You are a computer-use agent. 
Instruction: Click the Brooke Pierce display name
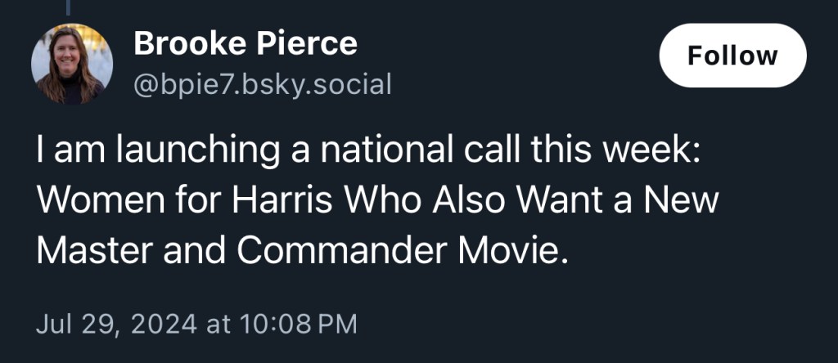246,43
